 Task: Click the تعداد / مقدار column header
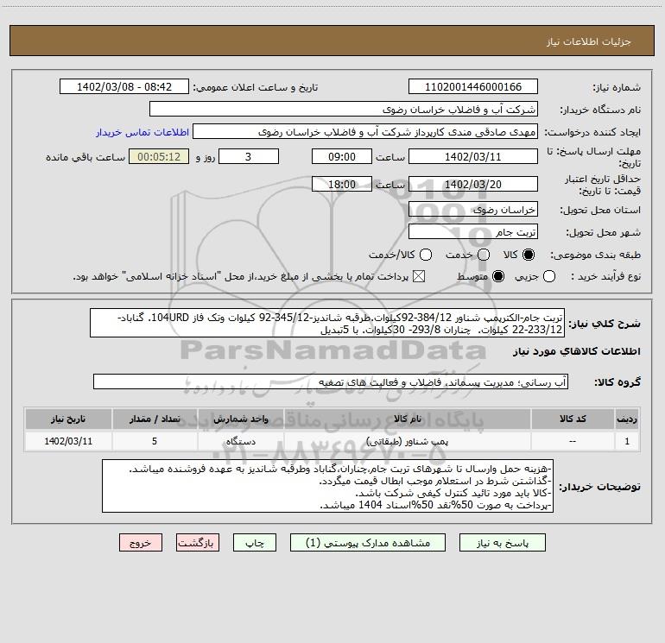point(155,419)
